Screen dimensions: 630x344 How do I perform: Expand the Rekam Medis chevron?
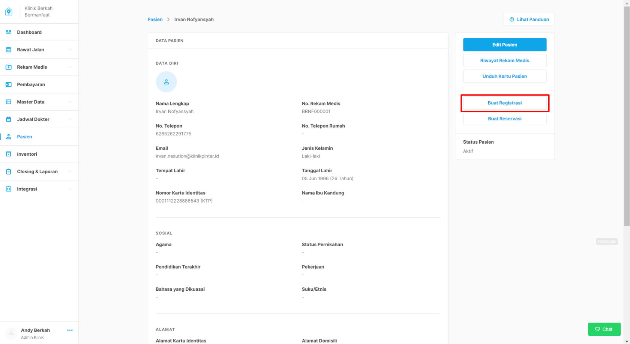click(70, 67)
